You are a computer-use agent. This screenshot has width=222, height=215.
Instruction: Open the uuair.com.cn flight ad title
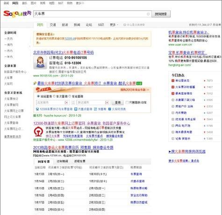(x=189, y=32)
